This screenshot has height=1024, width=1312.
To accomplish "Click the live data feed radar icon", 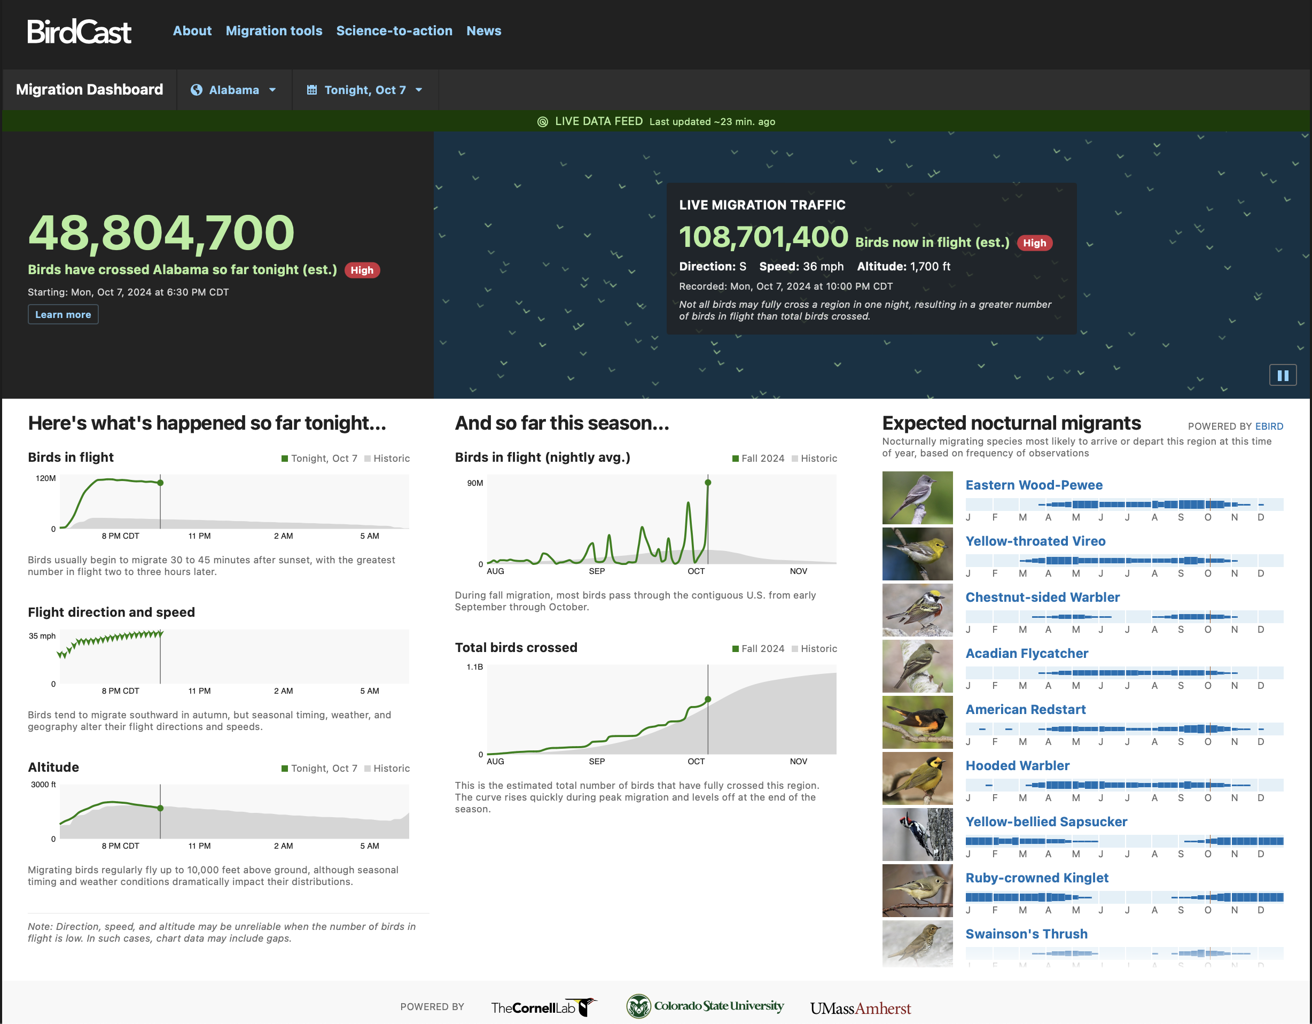I will (x=542, y=122).
